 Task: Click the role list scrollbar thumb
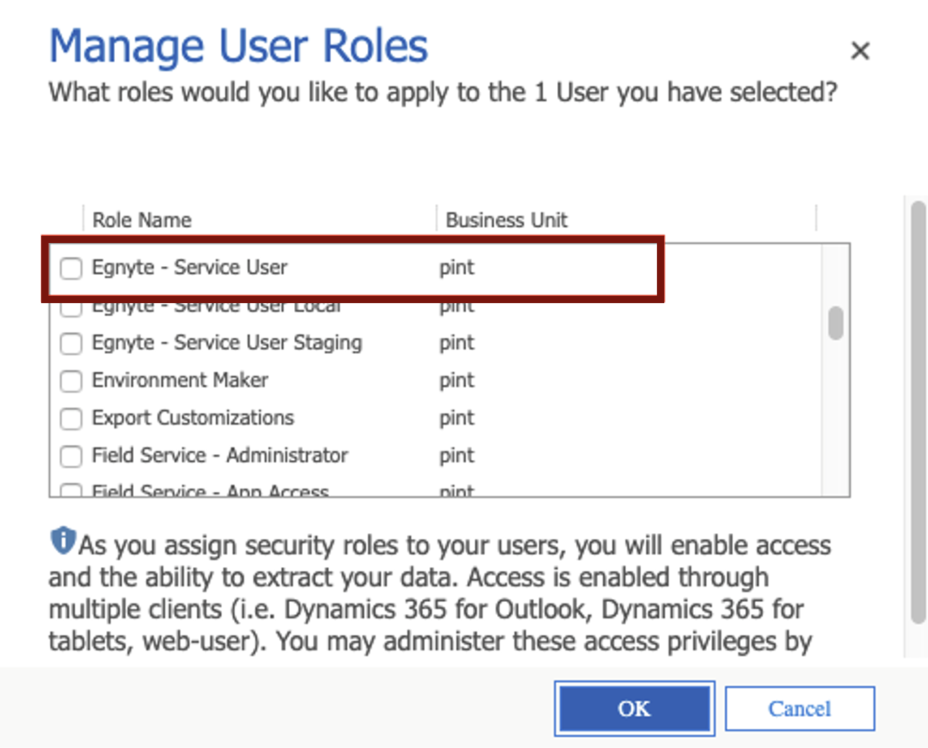click(836, 323)
